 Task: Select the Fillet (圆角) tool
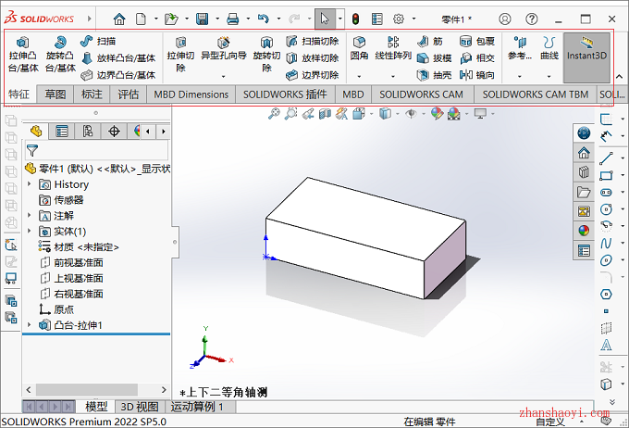(359, 48)
